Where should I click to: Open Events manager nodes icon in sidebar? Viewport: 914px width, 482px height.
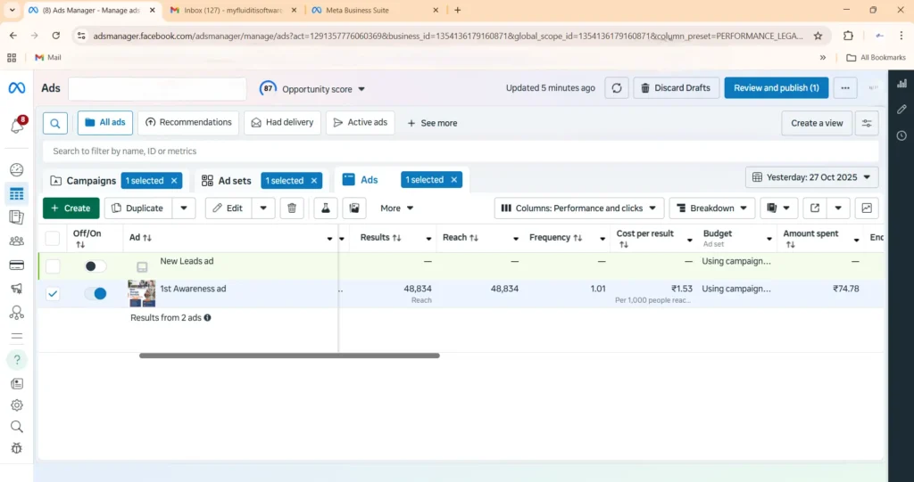pyautogui.click(x=16, y=313)
